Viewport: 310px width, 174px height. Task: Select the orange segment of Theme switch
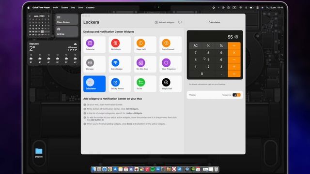239,95
